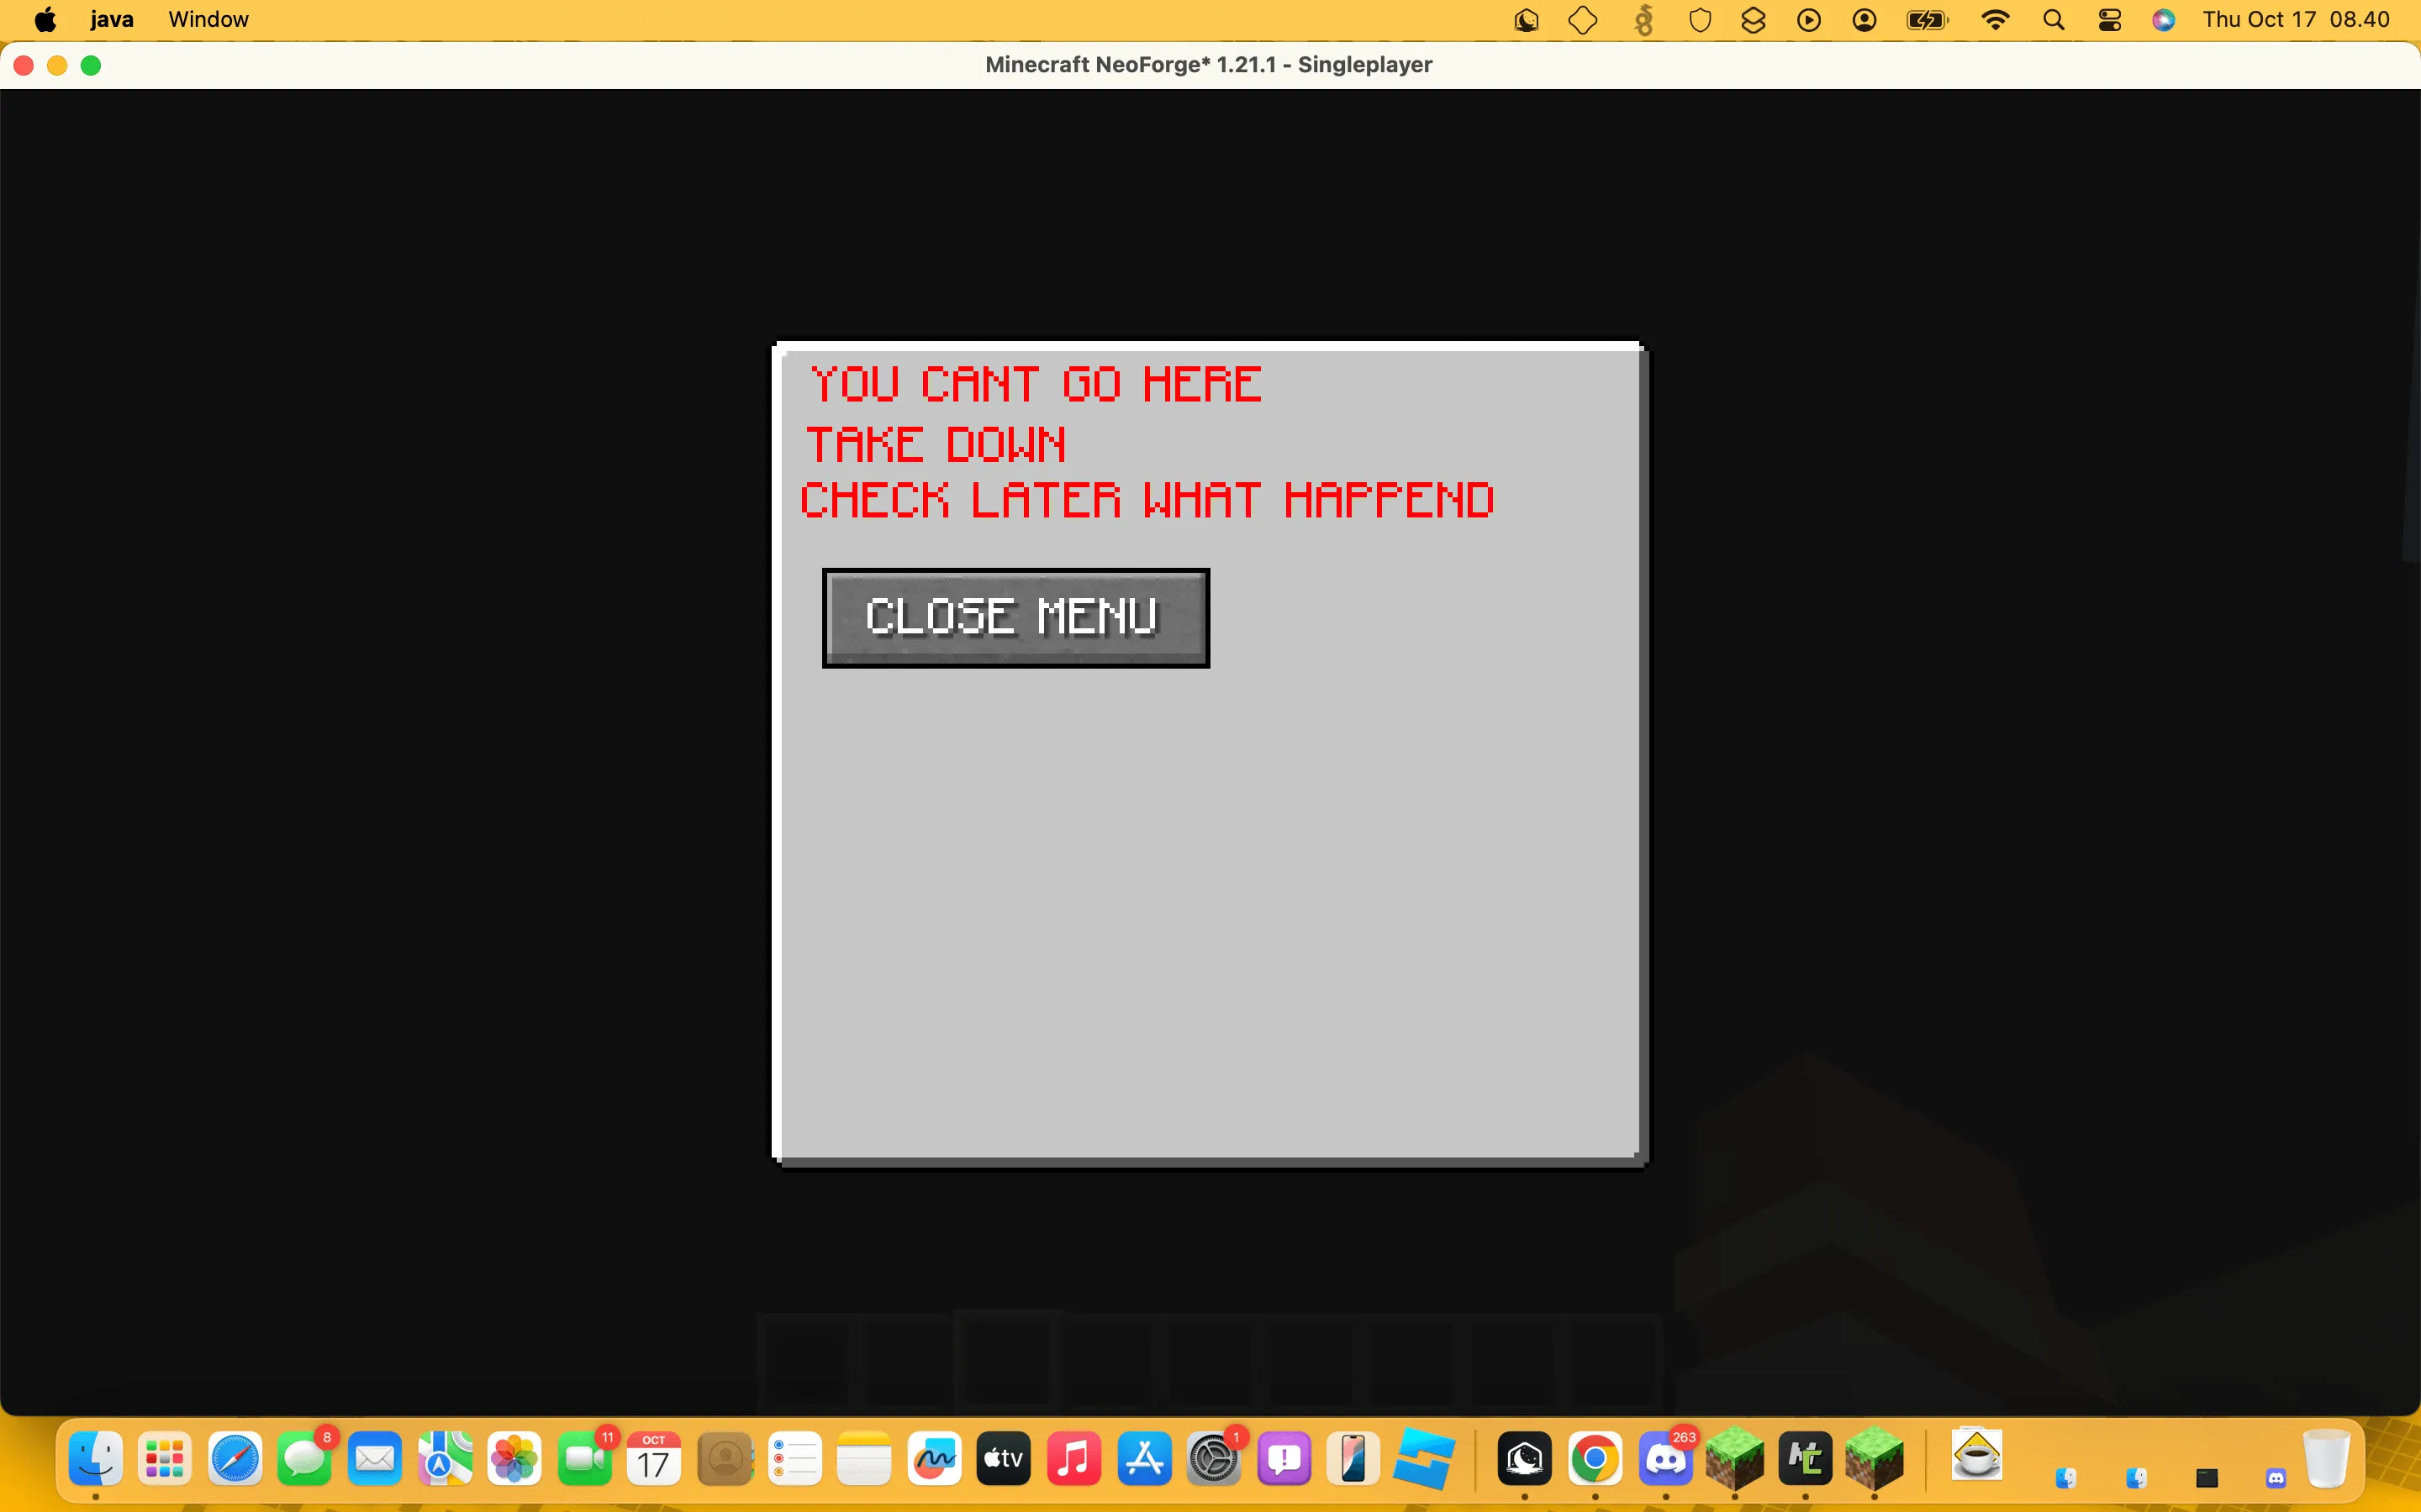Click the CLOSE MENU button
Screen dimensions: 2421x1512
point(1015,618)
